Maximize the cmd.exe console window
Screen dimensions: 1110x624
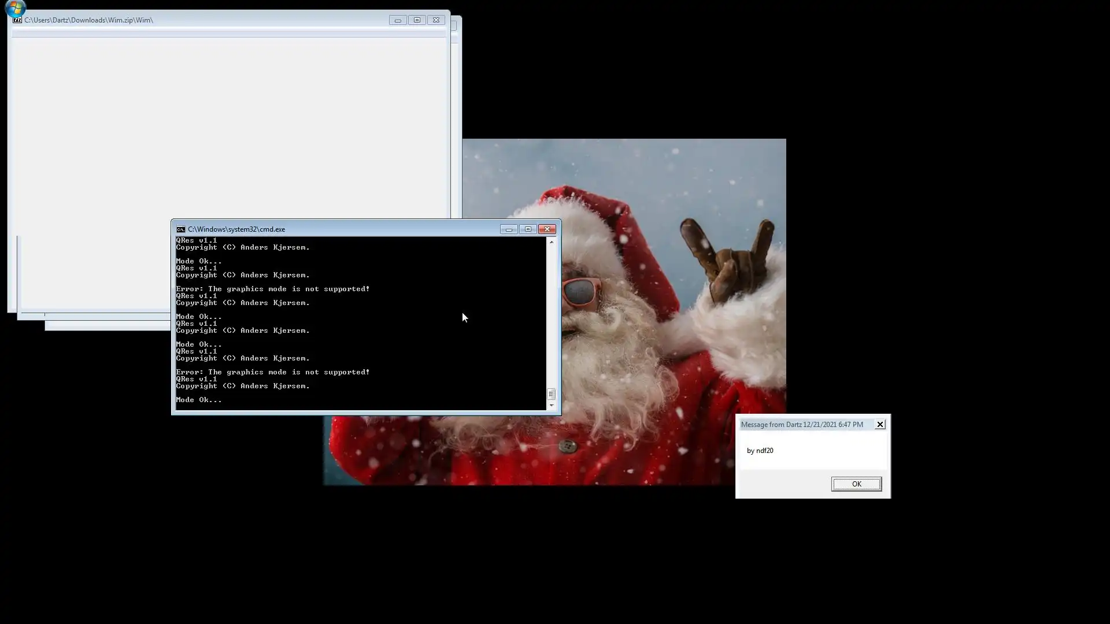point(528,229)
